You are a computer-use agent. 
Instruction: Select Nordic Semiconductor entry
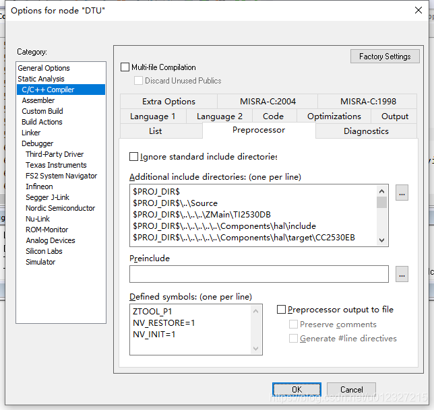(x=61, y=208)
